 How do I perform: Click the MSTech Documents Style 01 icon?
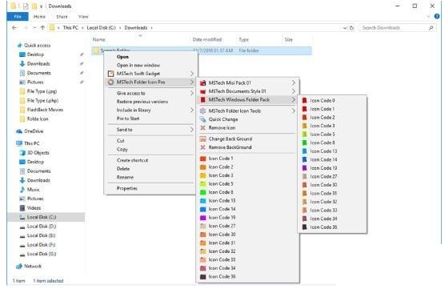click(202, 91)
